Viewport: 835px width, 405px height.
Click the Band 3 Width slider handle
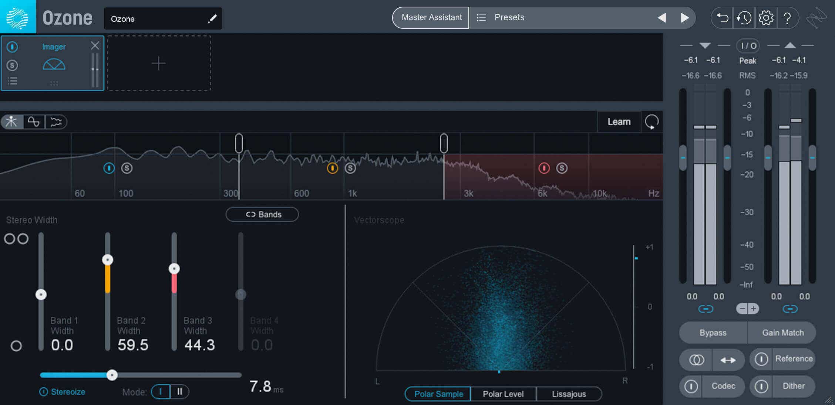[174, 269]
